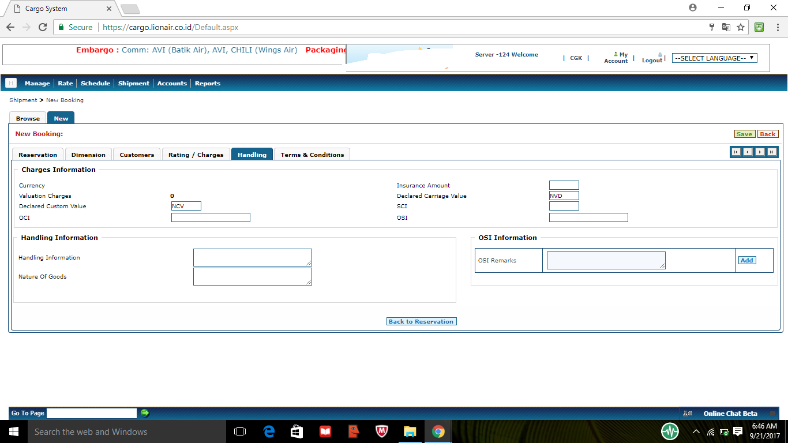Click the next record arrow icon
The image size is (788, 443).
click(760, 152)
